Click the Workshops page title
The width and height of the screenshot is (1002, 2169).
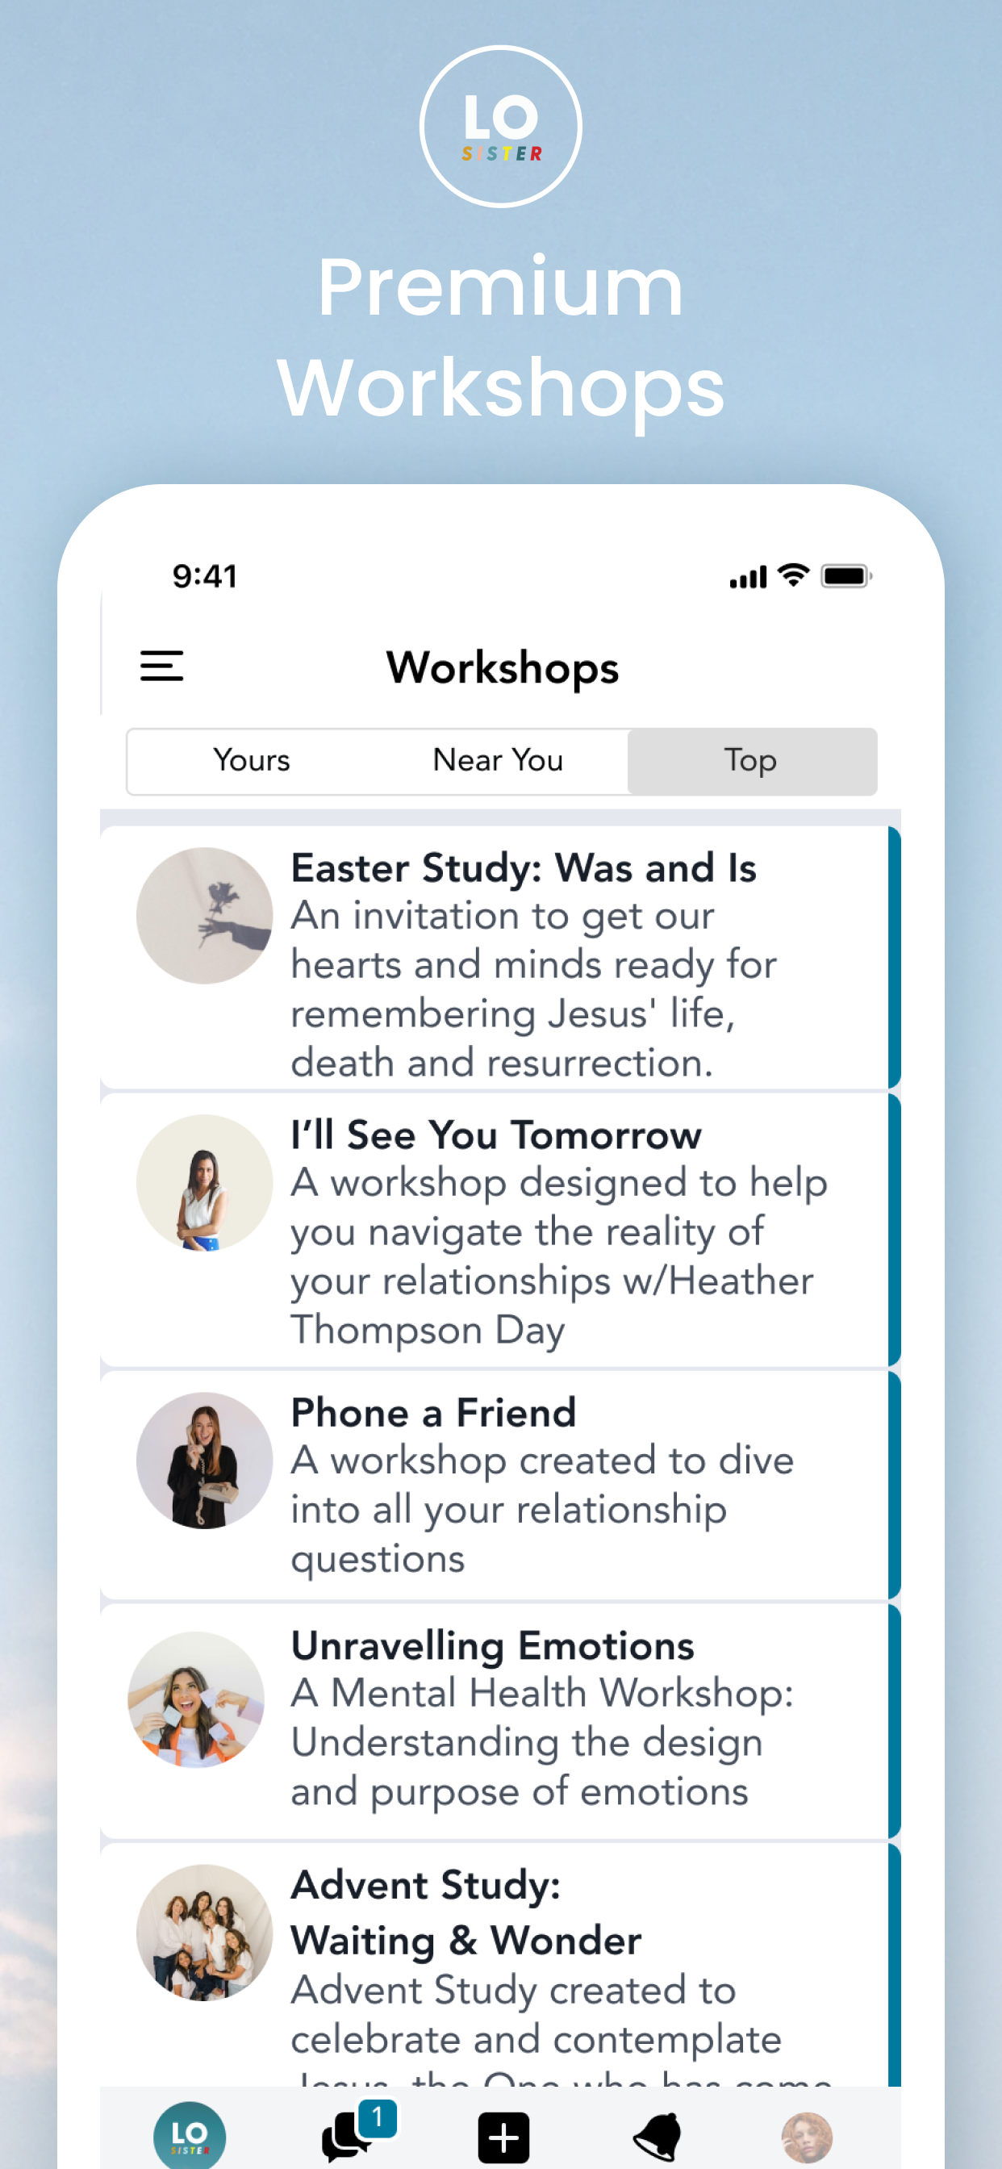[x=503, y=667]
